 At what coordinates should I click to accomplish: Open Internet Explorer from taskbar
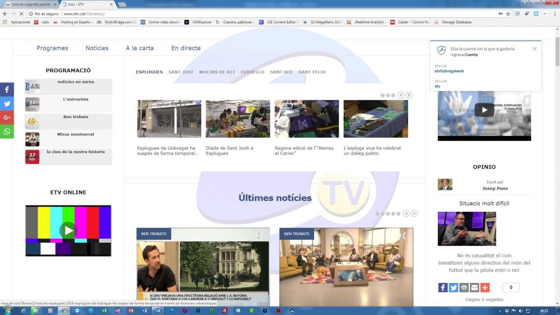pos(23,311)
